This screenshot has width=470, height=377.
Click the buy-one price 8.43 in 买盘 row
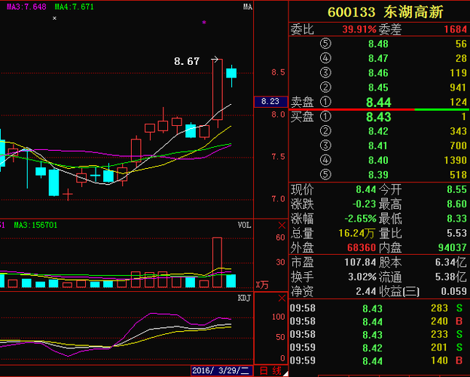(379, 117)
